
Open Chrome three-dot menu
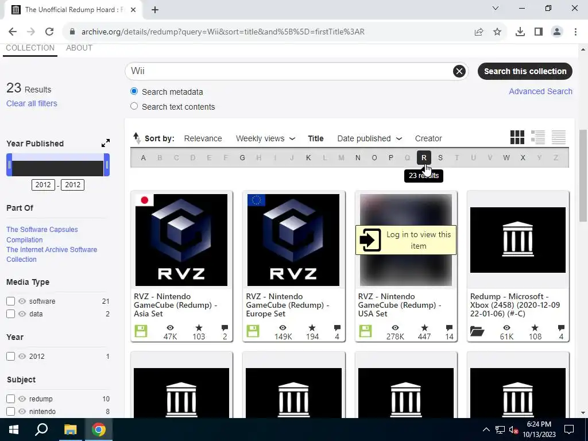575,32
